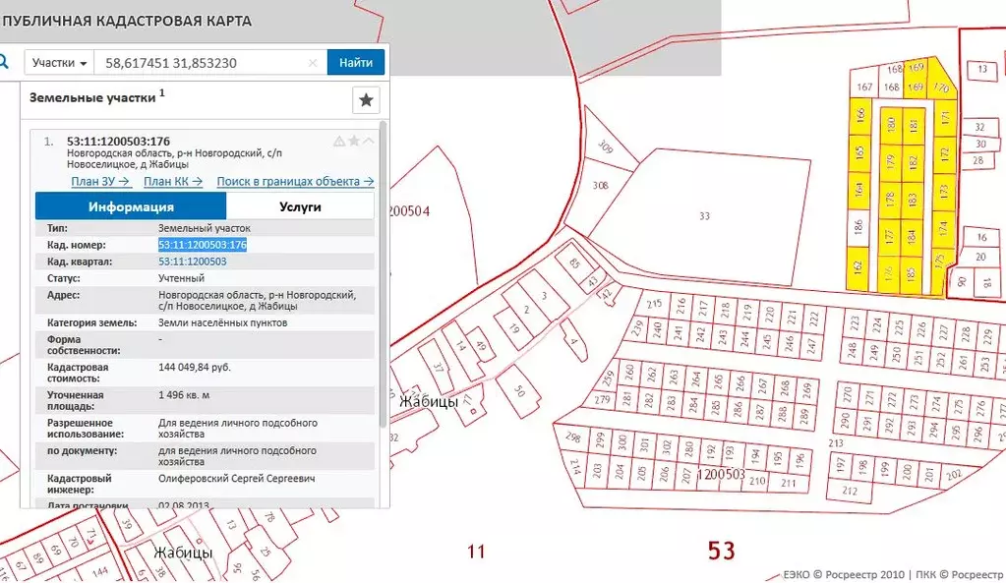1006x583 pixels.
Task: Select large parcel 33 on the map
Action: coord(704,215)
